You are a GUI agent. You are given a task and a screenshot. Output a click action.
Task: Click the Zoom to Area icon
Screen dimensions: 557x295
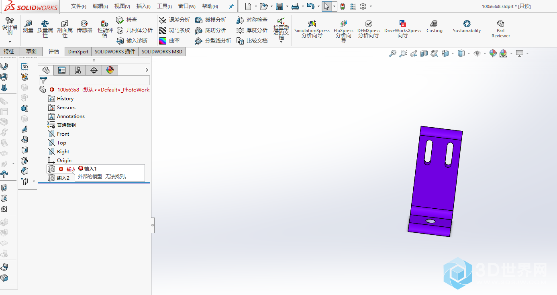click(403, 53)
